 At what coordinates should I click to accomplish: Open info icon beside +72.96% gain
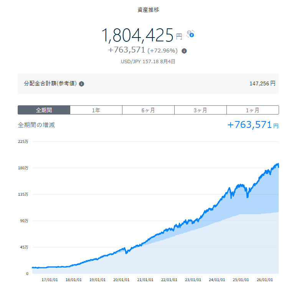click(x=184, y=51)
